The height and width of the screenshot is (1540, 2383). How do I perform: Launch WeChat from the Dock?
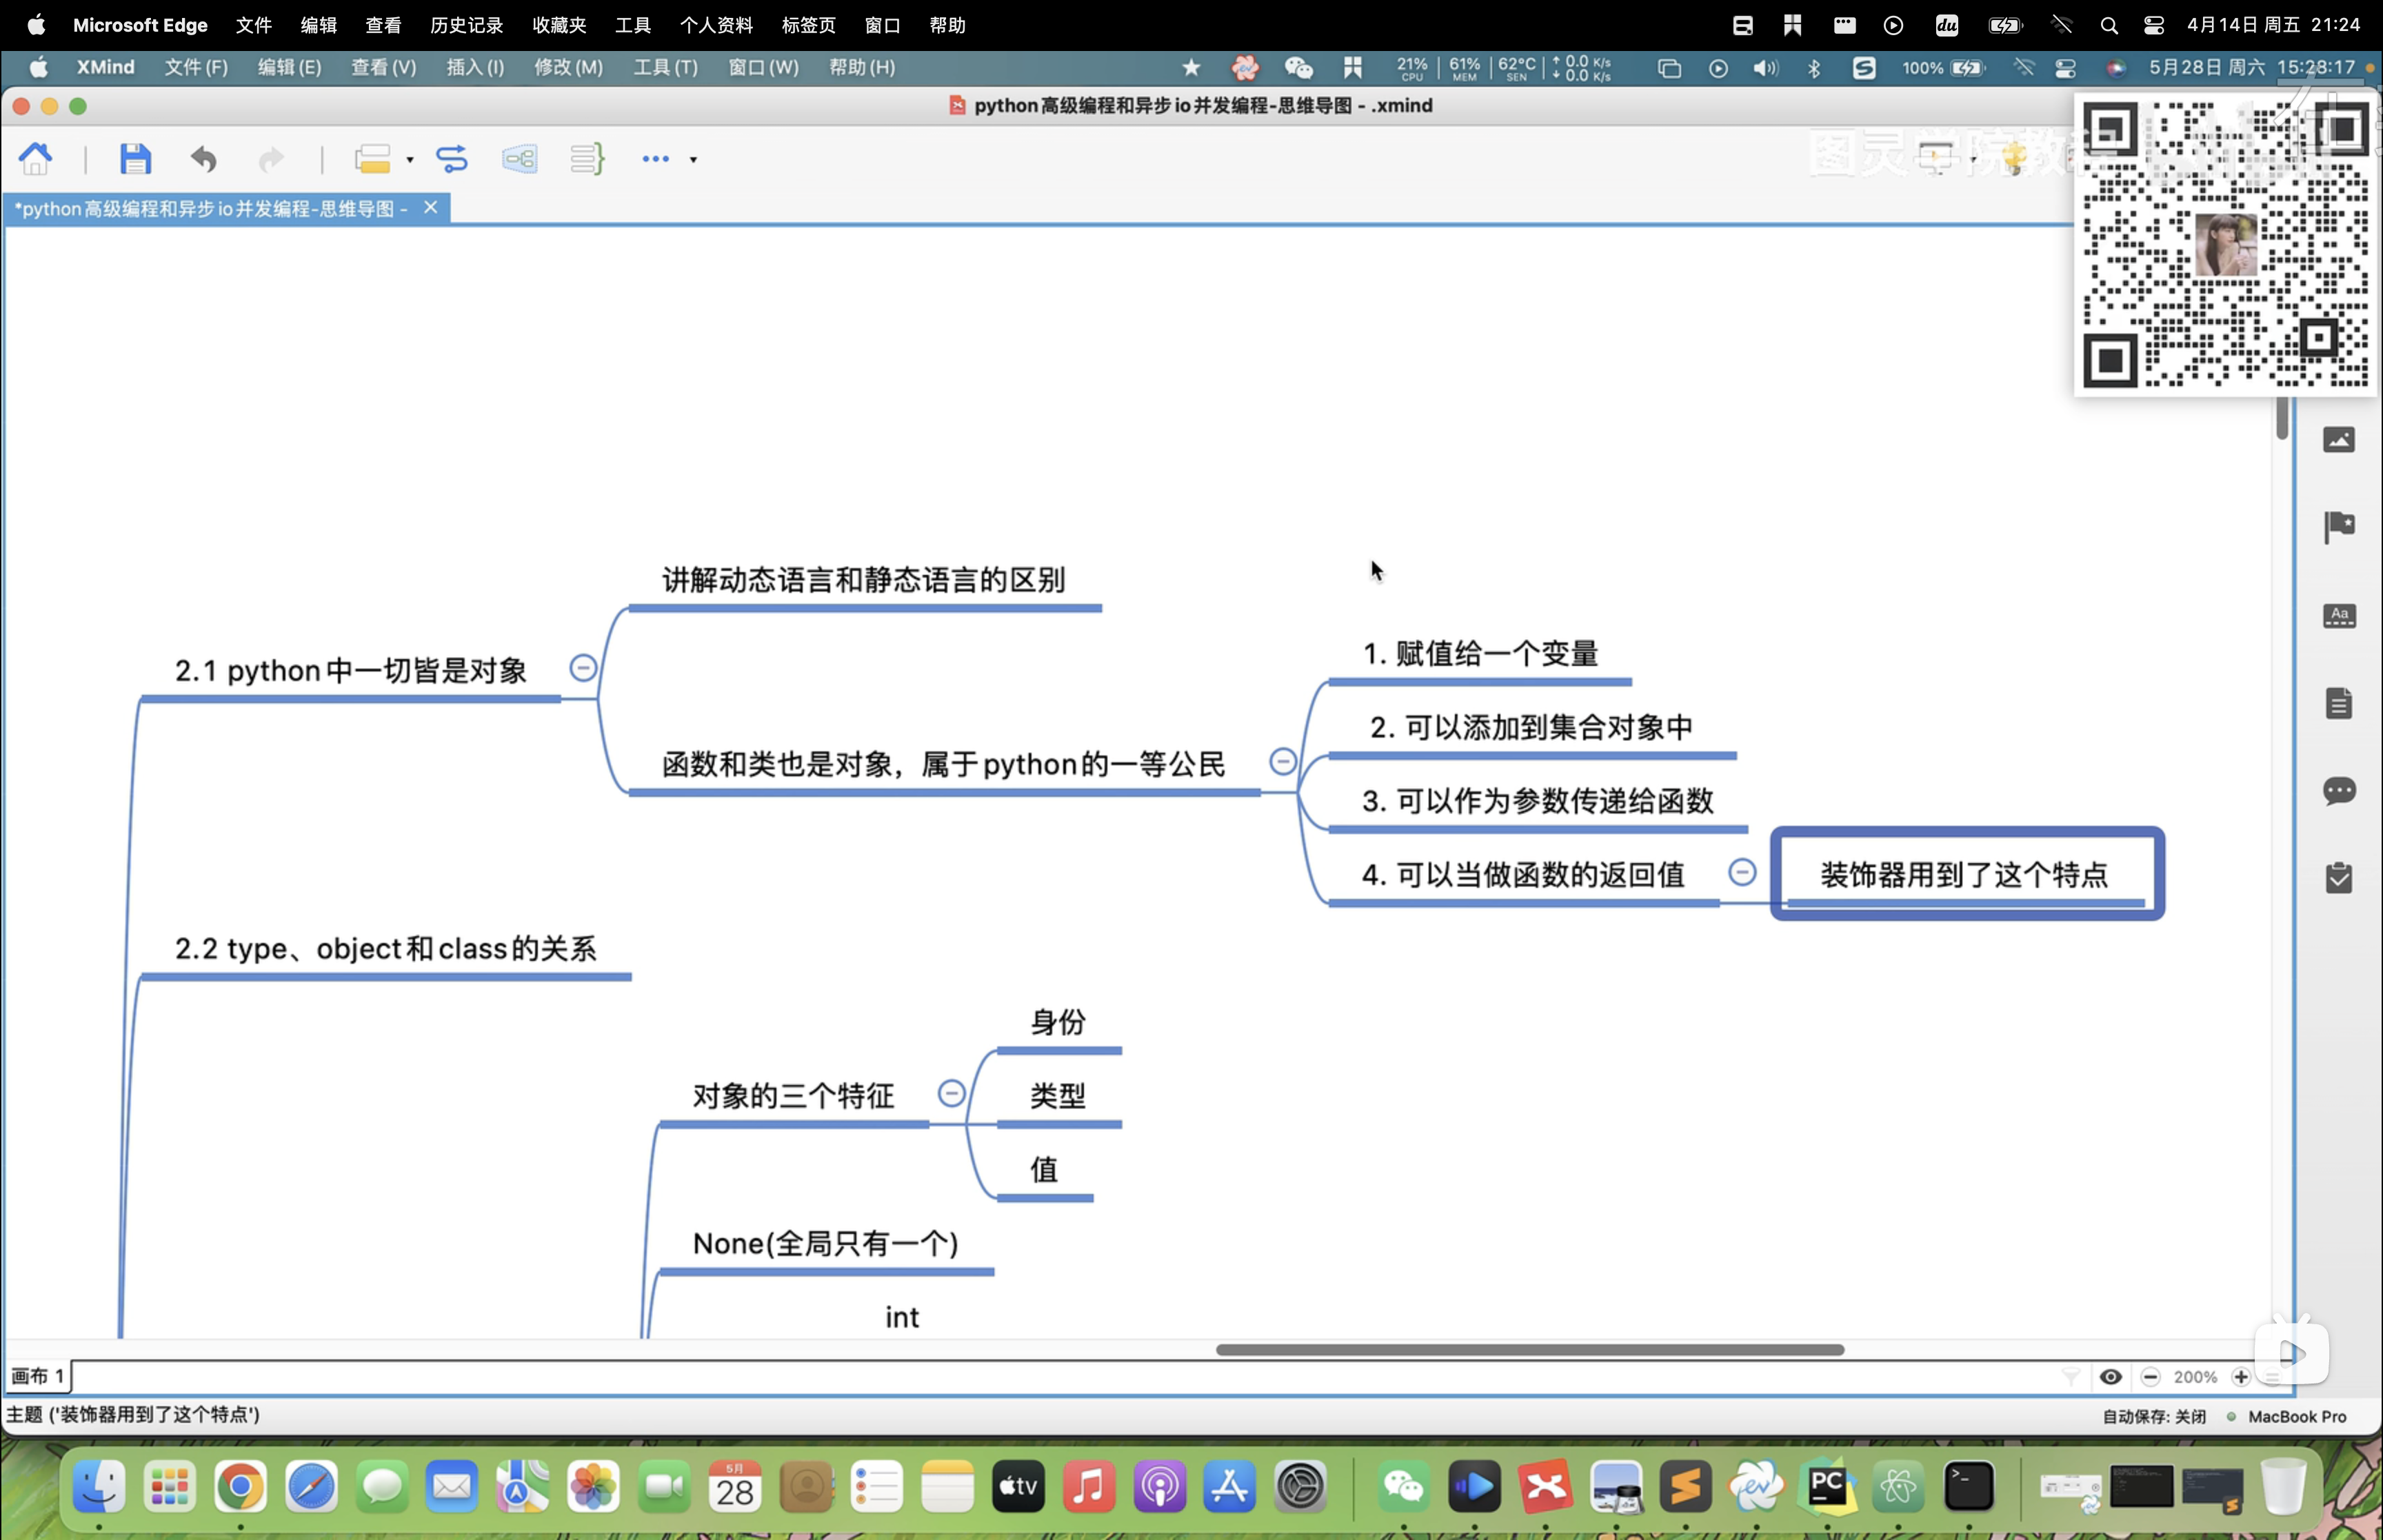[x=1403, y=1487]
